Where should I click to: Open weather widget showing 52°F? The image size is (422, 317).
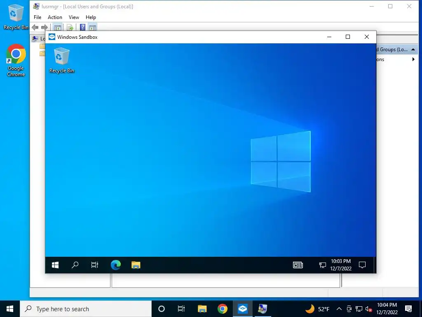coord(317,309)
